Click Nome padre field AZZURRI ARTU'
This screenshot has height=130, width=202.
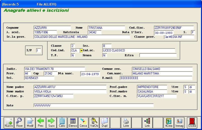70,87
